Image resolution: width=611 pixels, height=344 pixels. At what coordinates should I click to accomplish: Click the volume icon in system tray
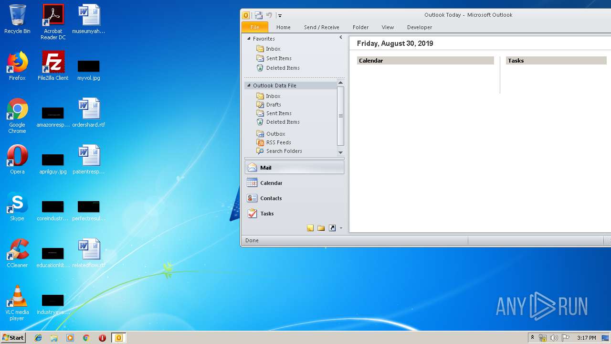(554, 338)
